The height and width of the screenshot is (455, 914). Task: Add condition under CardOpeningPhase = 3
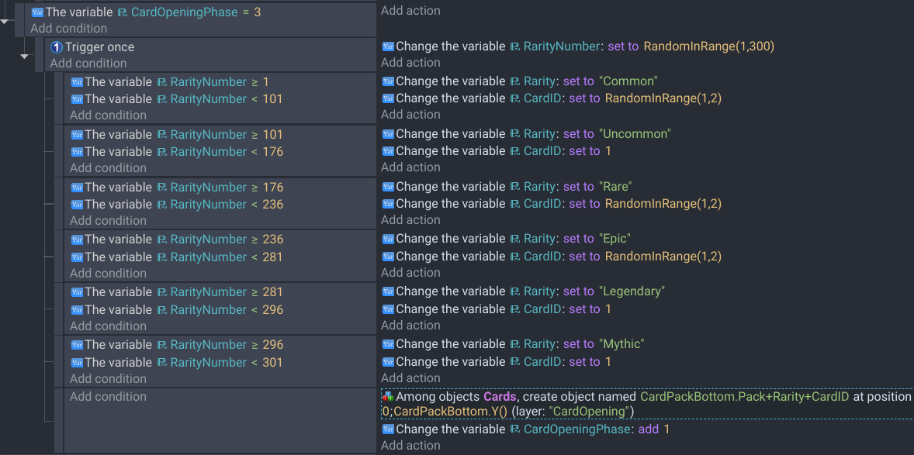[69, 28]
